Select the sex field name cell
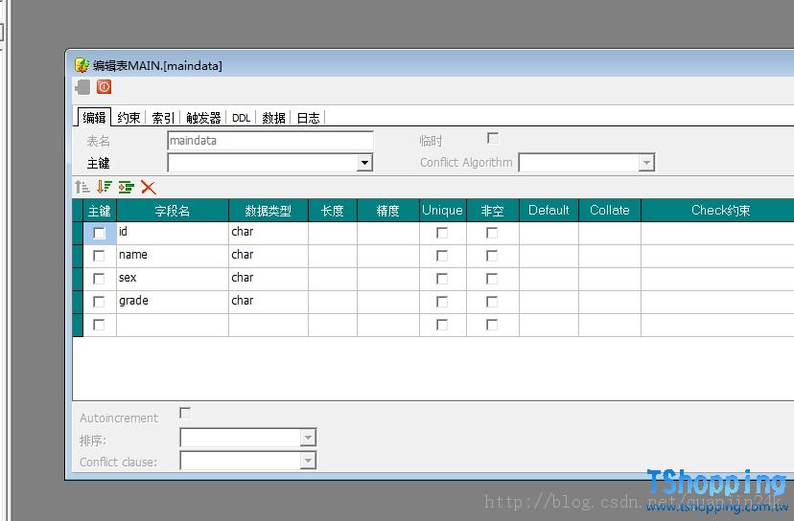Image resolution: width=794 pixels, height=521 pixels. click(x=173, y=279)
